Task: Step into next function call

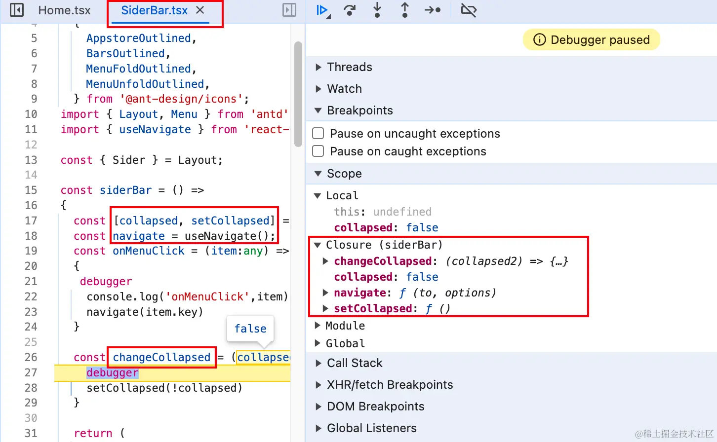Action: (x=377, y=10)
